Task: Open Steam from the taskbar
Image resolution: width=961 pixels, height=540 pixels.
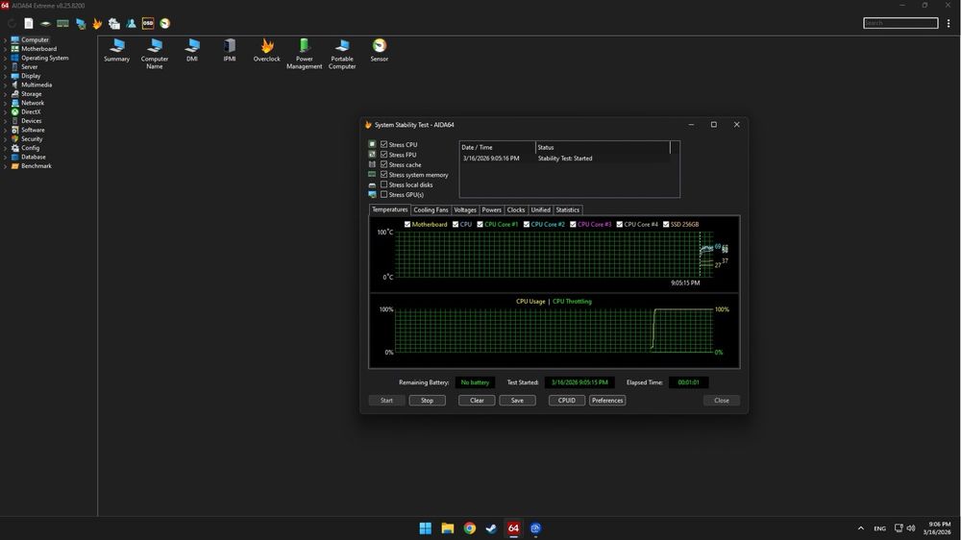Action: click(x=491, y=528)
